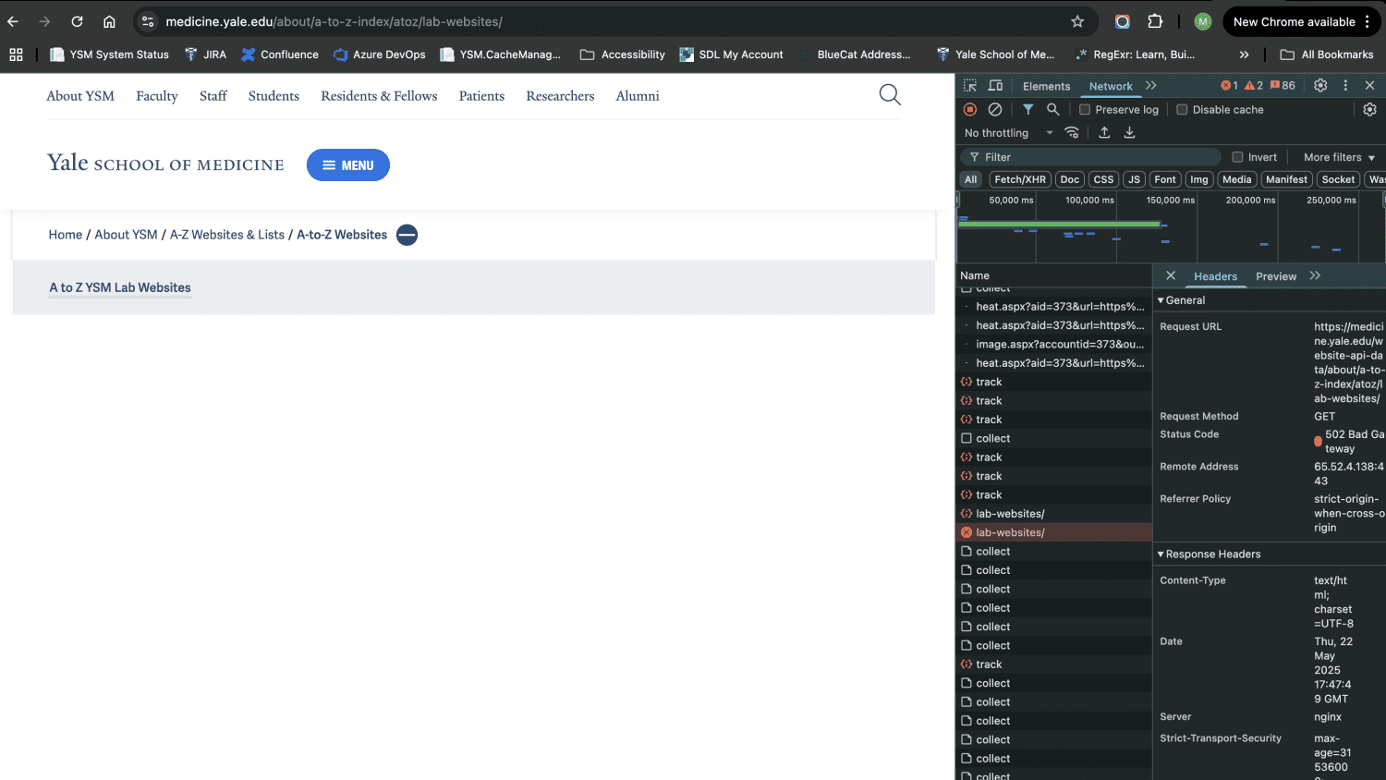Enable the Disable cache checkbox
The height and width of the screenshot is (780, 1386).
(1182, 109)
